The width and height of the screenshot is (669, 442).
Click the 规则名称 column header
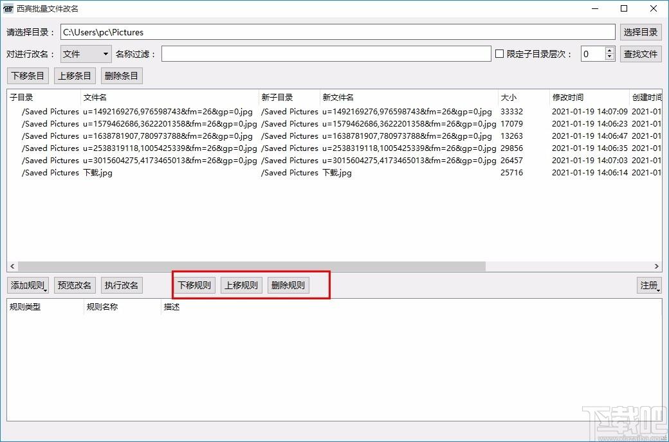(x=122, y=307)
